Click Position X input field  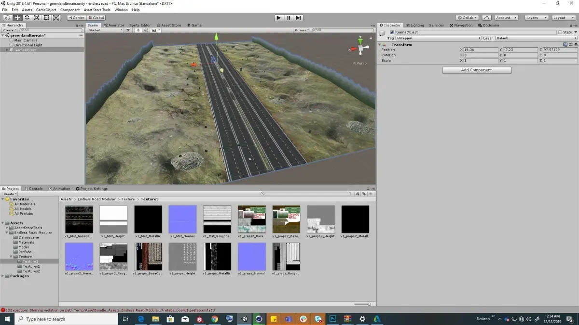point(481,50)
